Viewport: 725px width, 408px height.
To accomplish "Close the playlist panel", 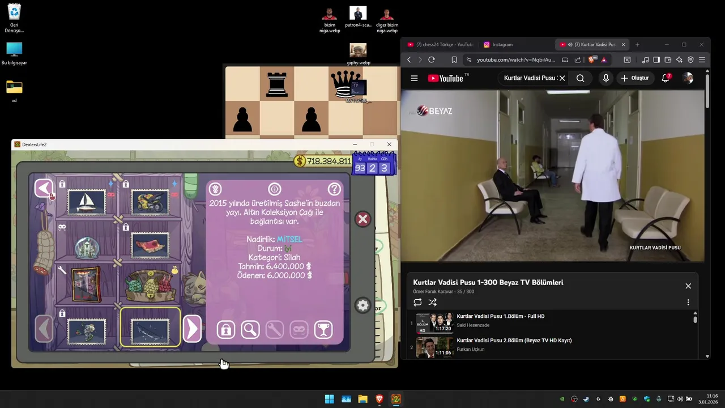I will [688, 286].
